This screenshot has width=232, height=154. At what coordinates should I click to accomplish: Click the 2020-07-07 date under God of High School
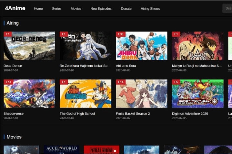point(67,118)
